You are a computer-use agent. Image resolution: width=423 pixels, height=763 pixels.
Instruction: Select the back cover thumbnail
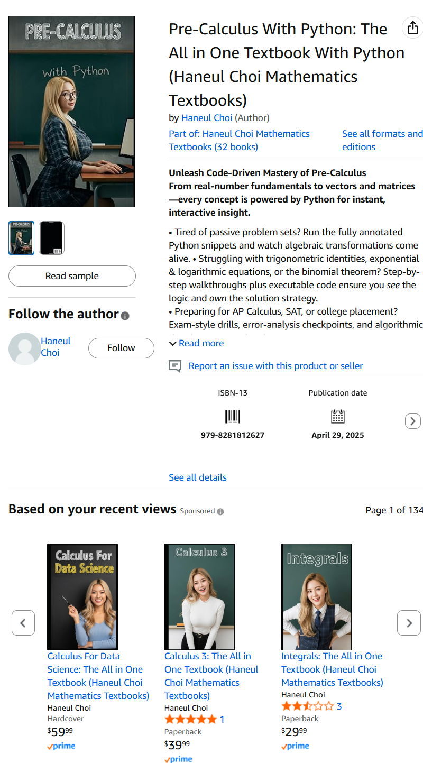(x=51, y=238)
